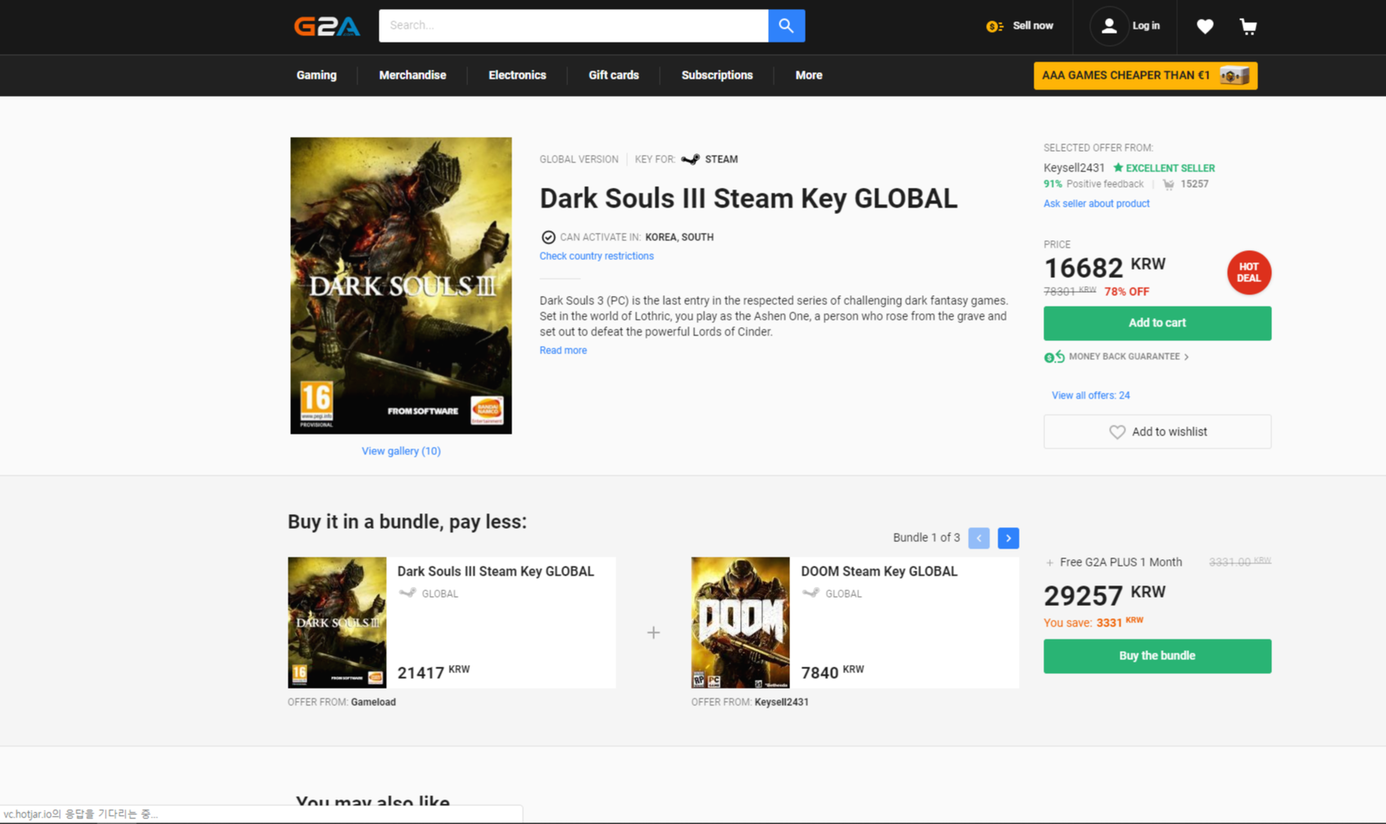Click the 21417 KRW Dark Souls bundle price

[x=434, y=672]
